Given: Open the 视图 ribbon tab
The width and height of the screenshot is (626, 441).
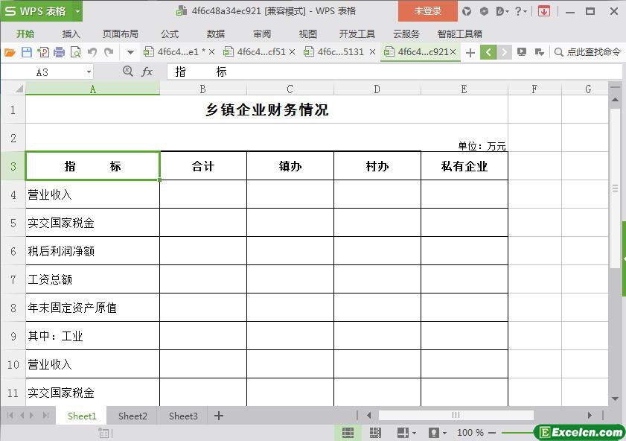Looking at the screenshot, I should (308, 34).
